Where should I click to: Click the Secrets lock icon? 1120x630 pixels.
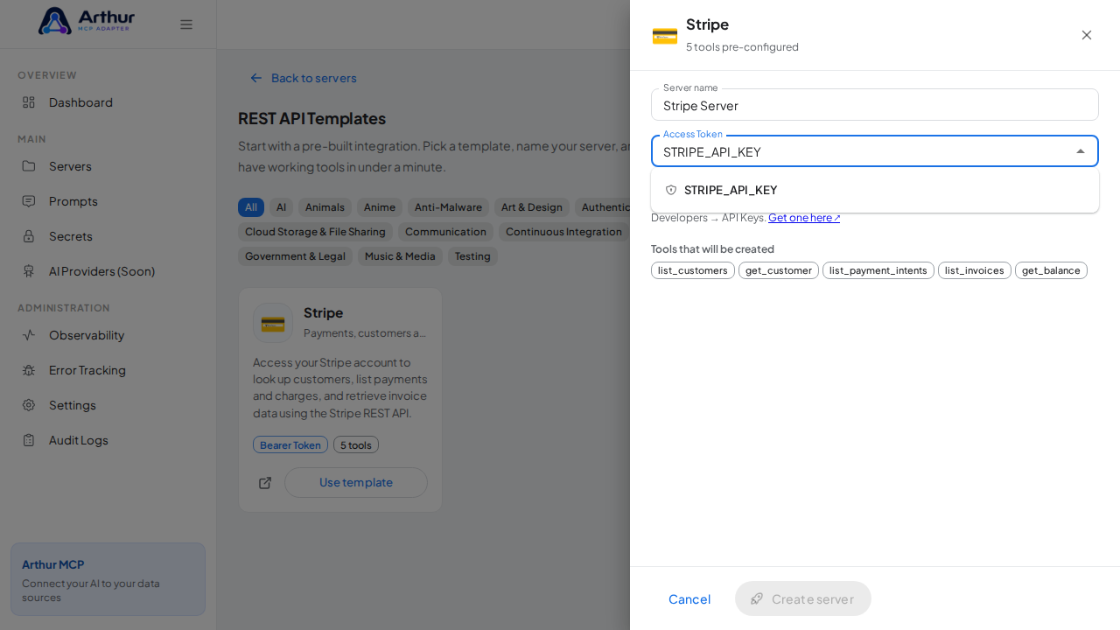pos(29,236)
